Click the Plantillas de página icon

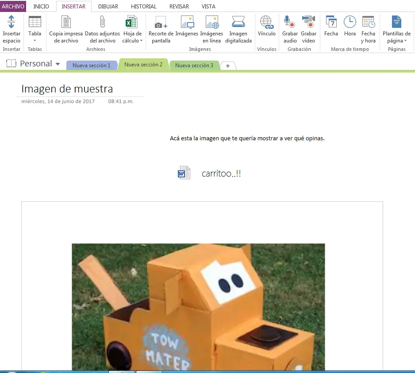click(396, 22)
